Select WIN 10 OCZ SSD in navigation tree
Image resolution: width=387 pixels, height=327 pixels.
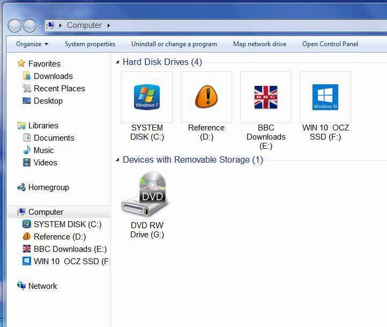[x=72, y=261]
